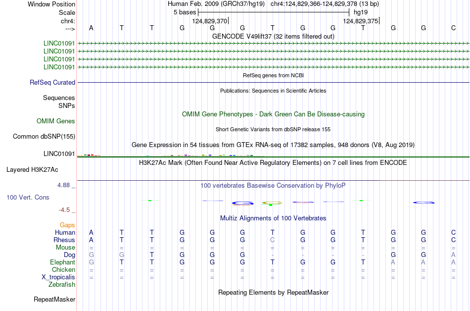Open 'RefSeq genes from NCBI' track title

[x=273, y=75]
